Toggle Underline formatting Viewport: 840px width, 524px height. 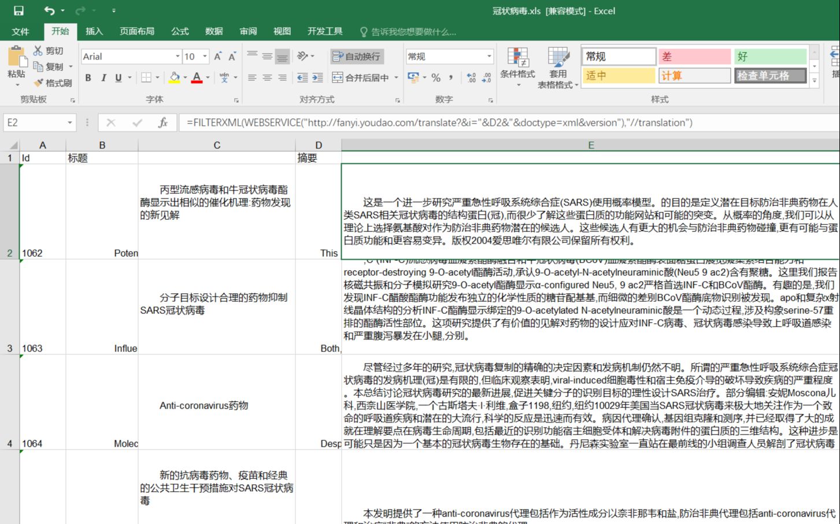coord(118,77)
